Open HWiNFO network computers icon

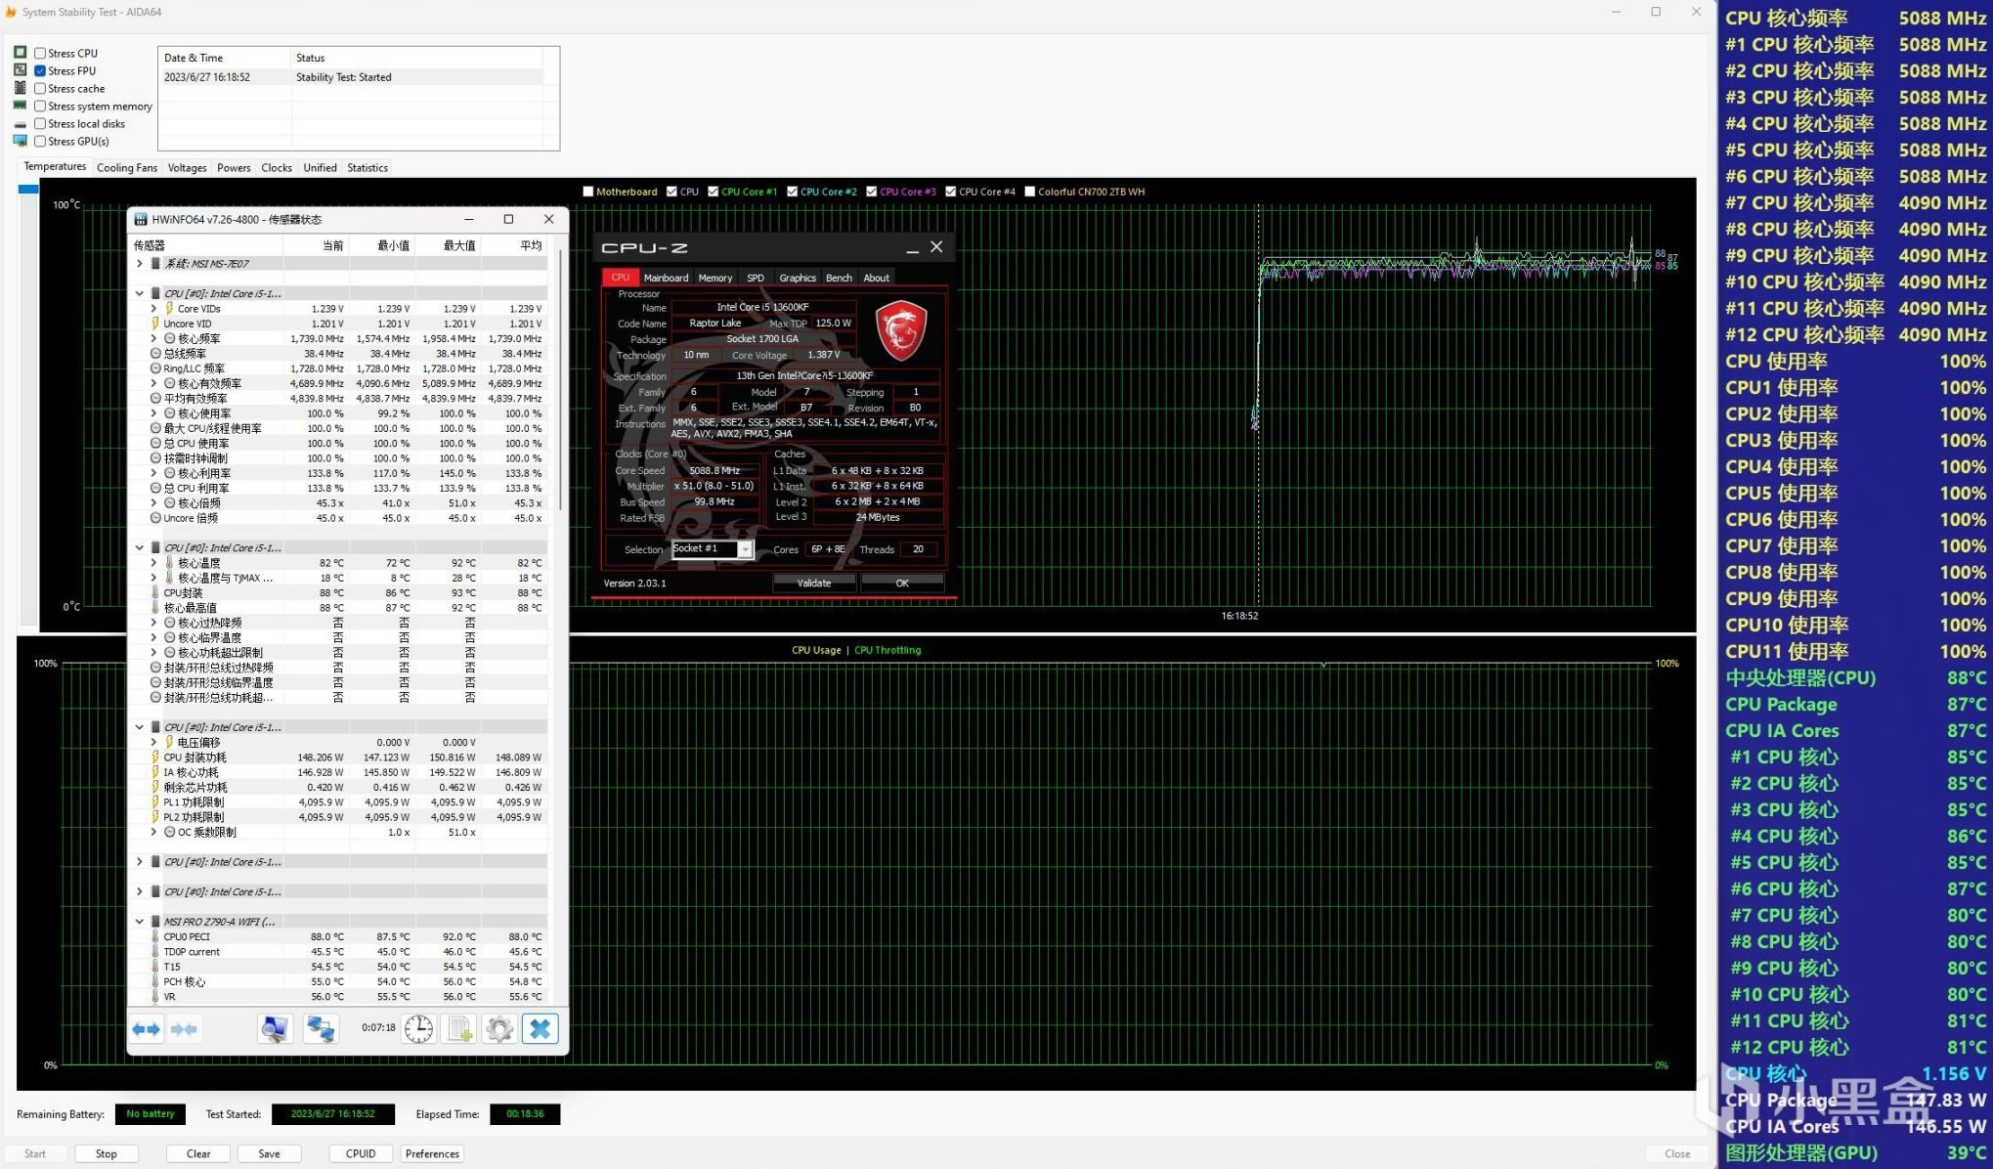pyautogui.click(x=321, y=1029)
